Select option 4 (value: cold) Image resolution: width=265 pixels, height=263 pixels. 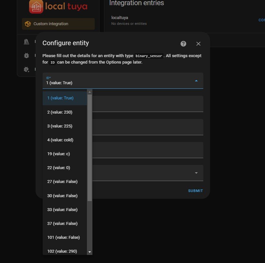click(65, 140)
